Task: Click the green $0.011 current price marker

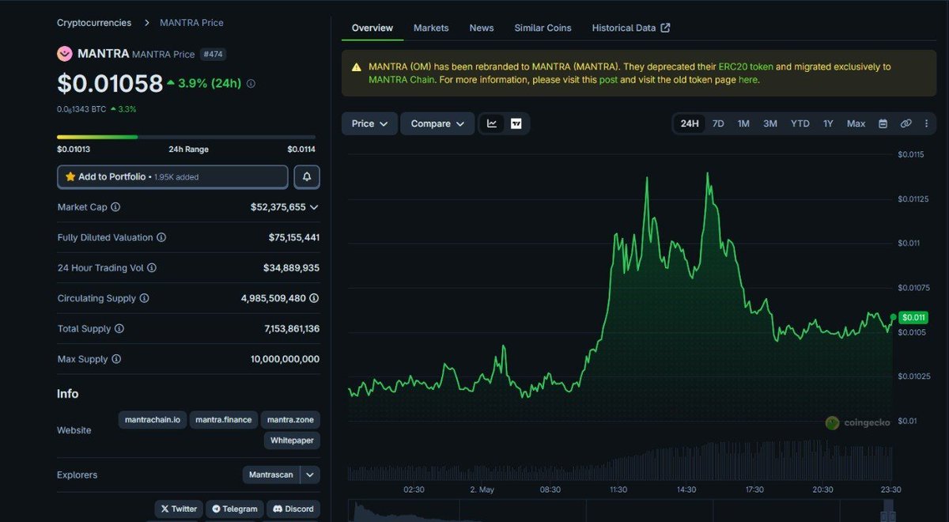Action: click(x=913, y=317)
